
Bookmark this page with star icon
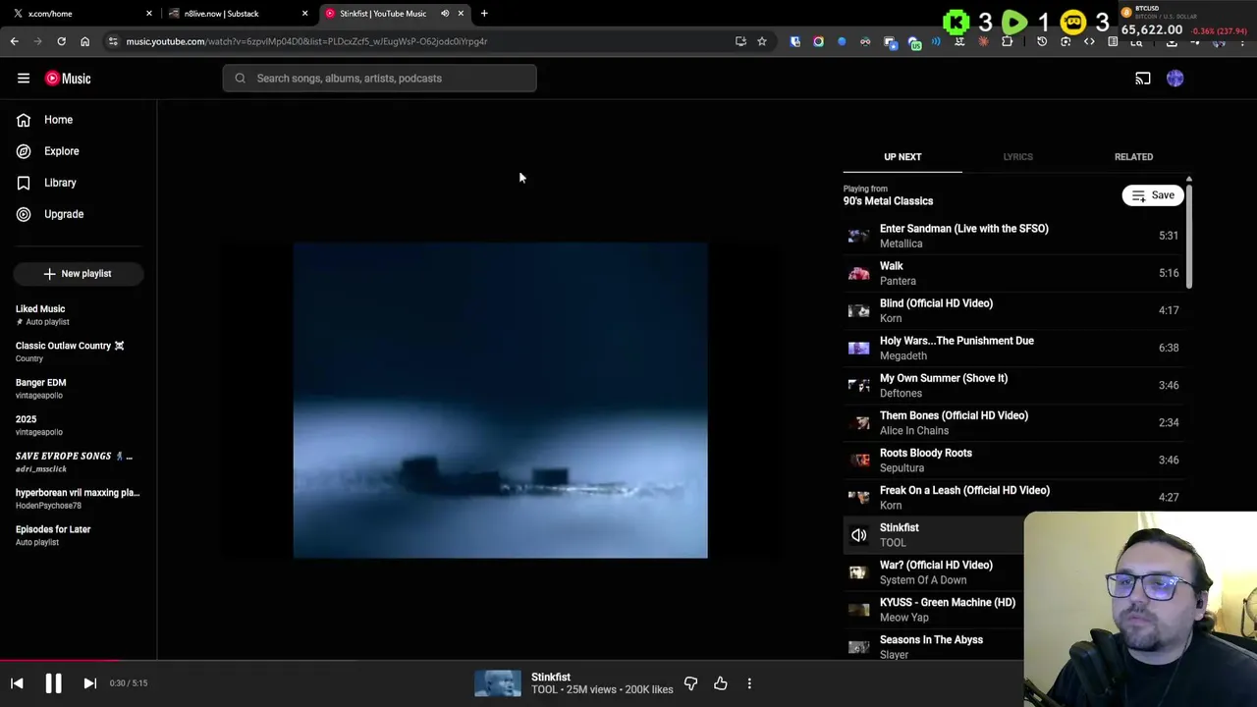(761, 41)
